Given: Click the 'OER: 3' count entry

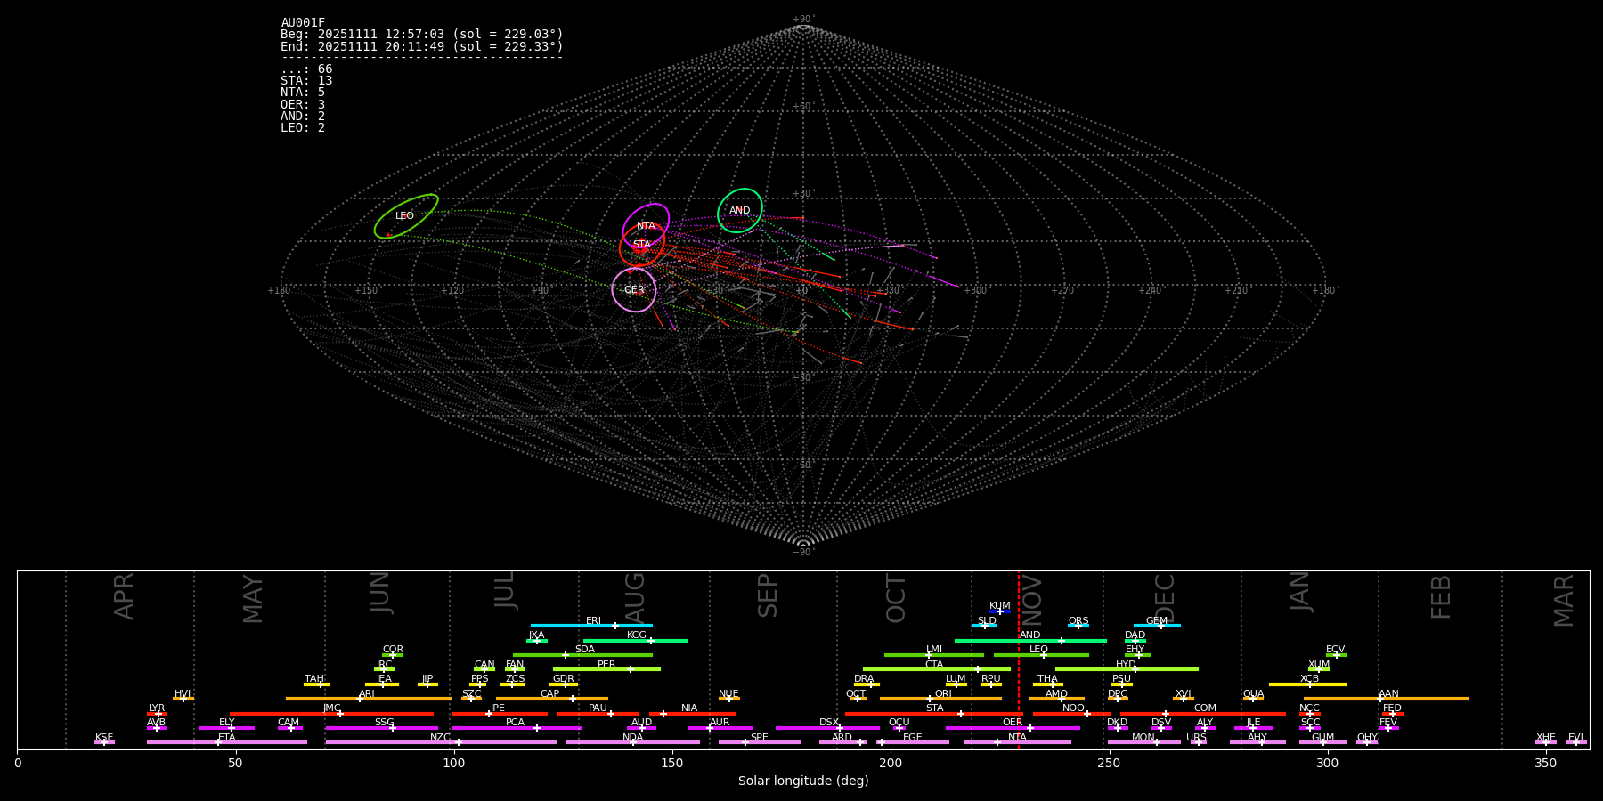Looking at the screenshot, I should pyautogui.click(x=303, y=104).
